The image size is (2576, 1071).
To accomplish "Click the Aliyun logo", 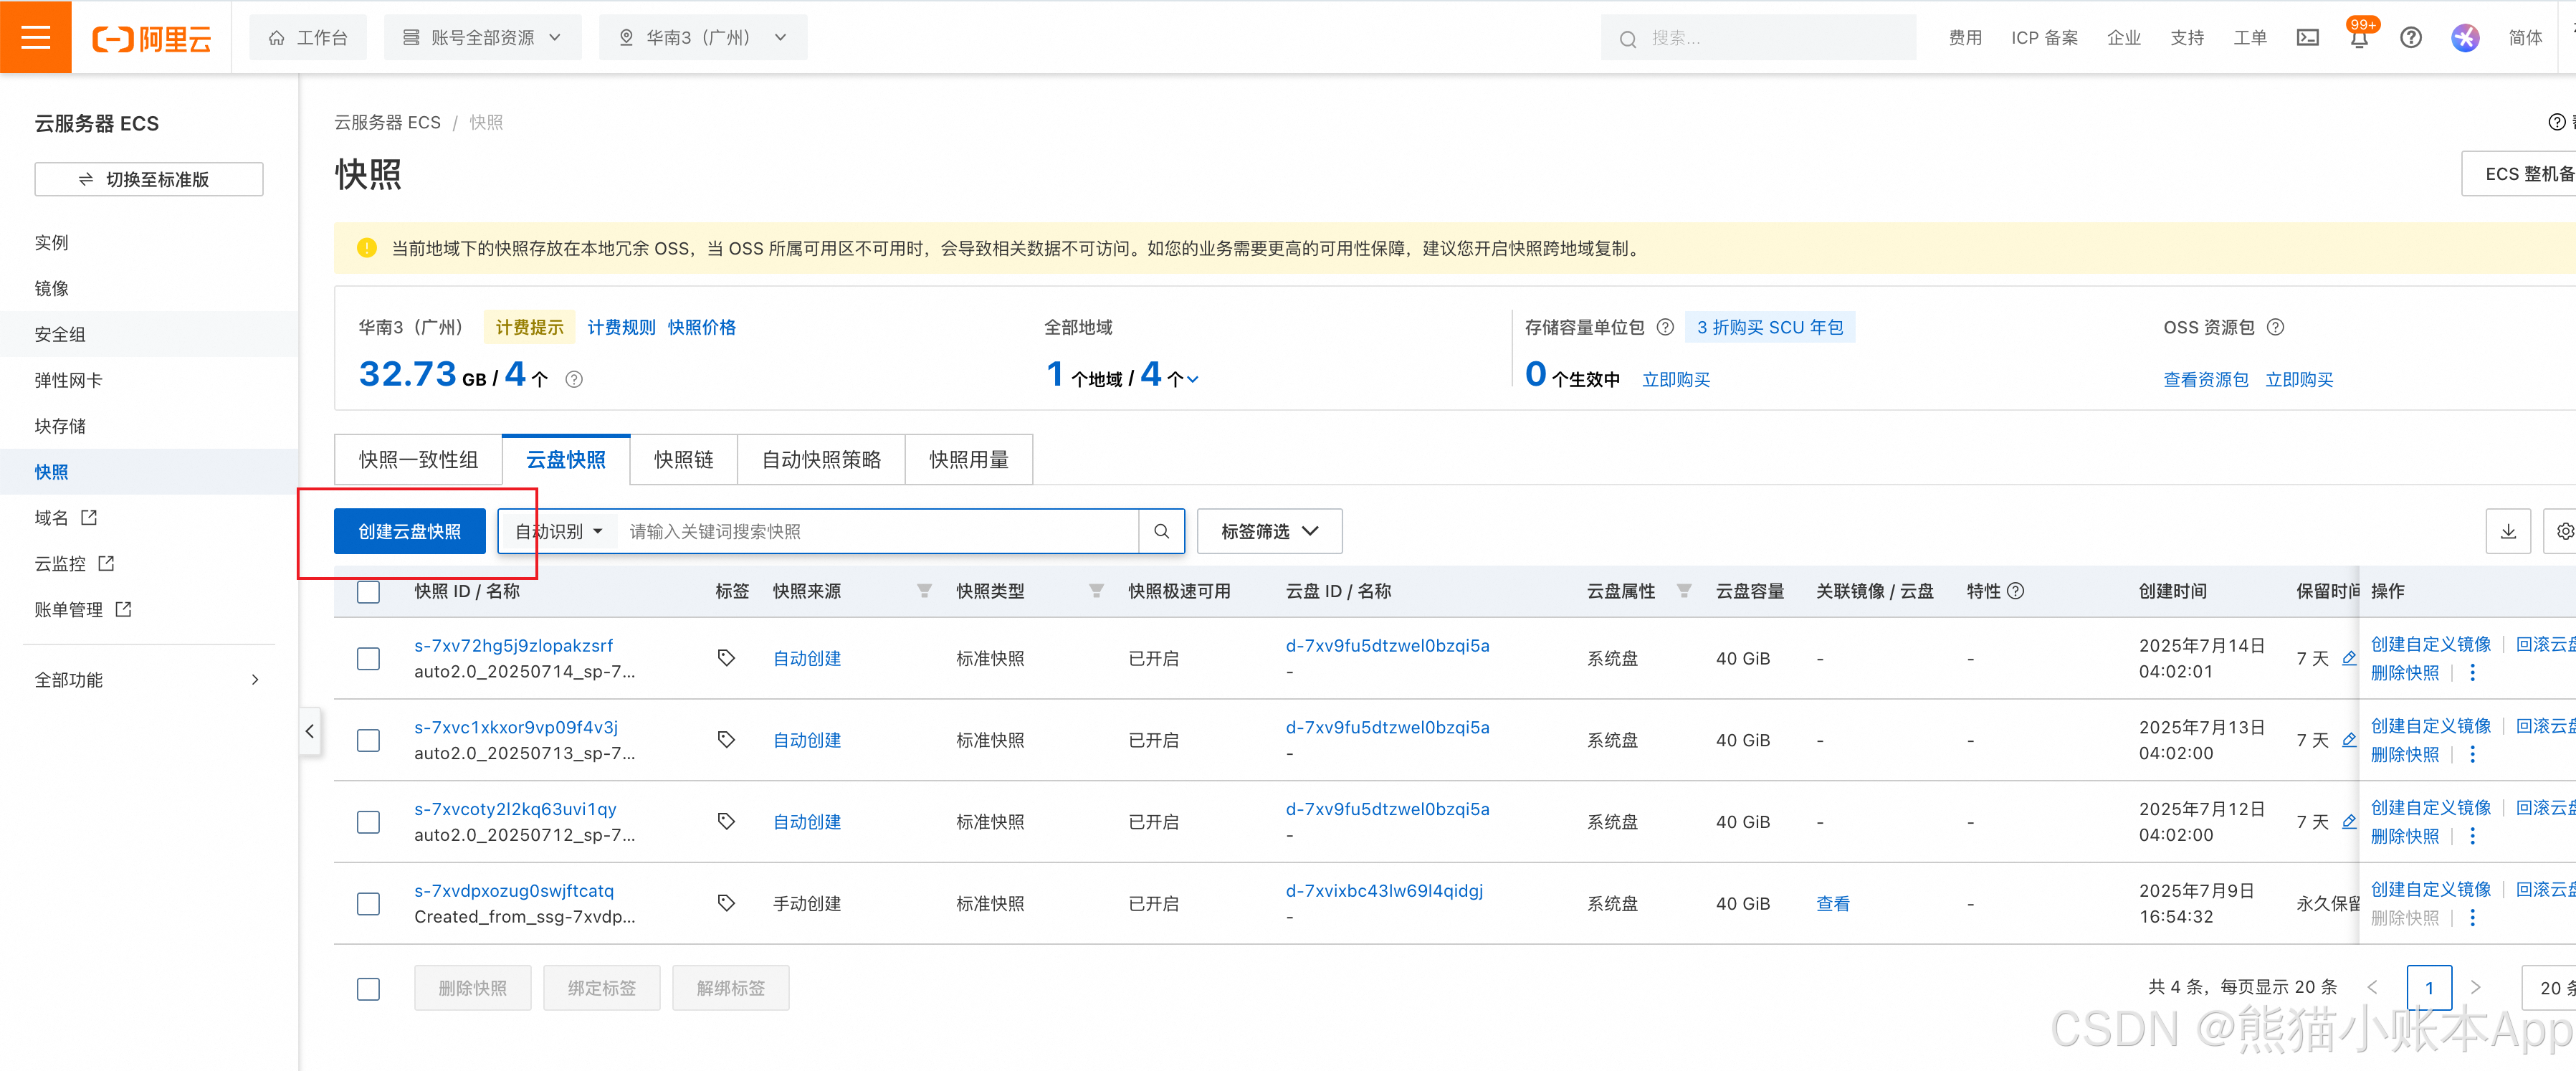I will pyautogui.click(x=152, y=38).
